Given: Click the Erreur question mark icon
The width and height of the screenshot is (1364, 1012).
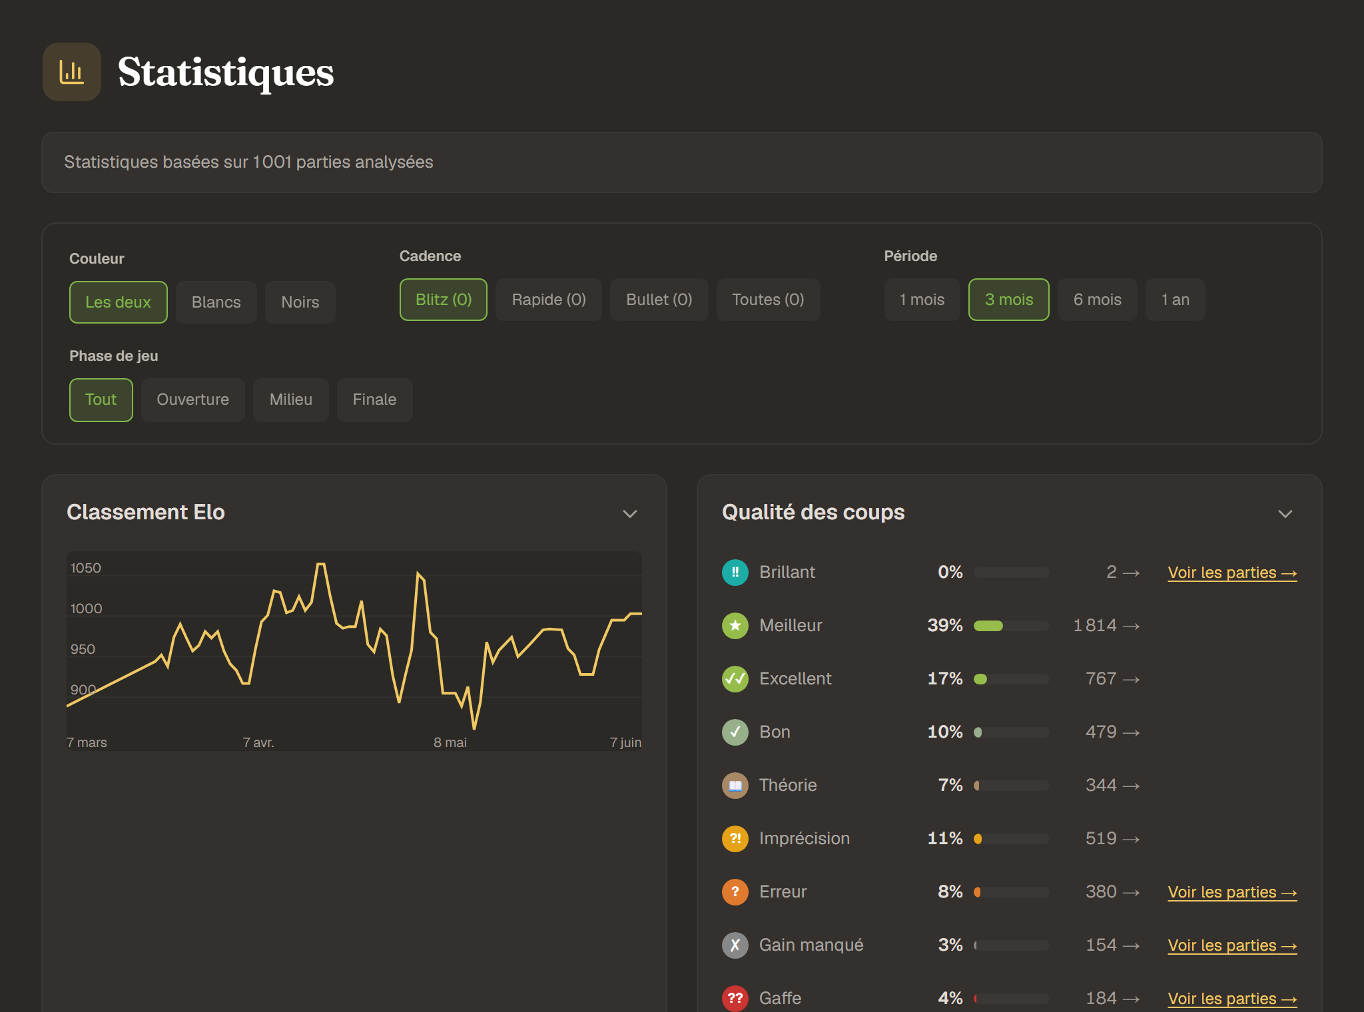Looking at the screenshot, I should [735, 892].
